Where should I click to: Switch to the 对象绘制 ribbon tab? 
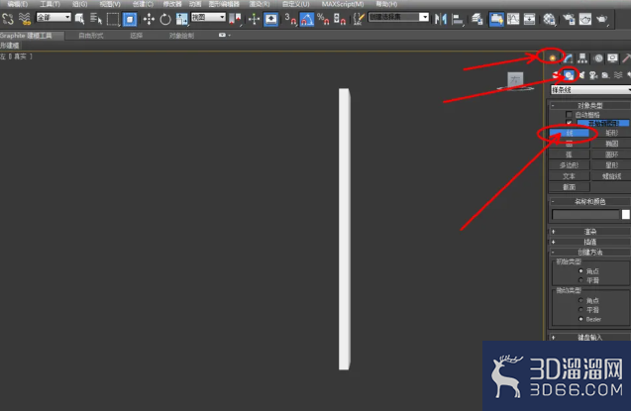click(x=181, y=36)
